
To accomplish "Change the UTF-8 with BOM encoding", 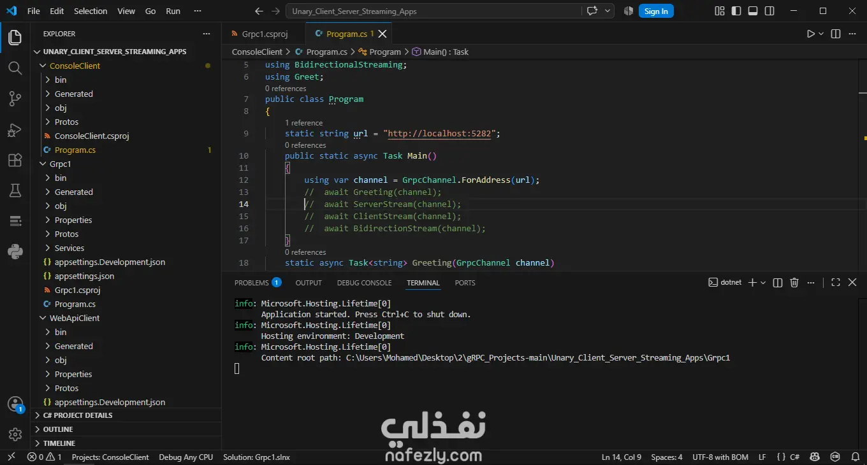I will (x=720, y=457).
